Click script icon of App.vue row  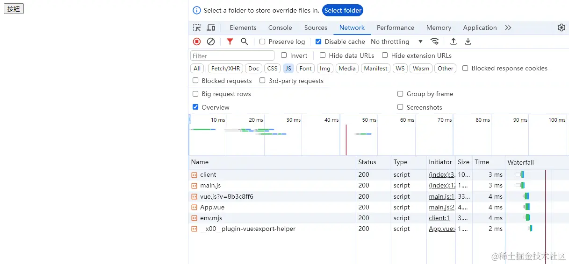coord(194,207)
